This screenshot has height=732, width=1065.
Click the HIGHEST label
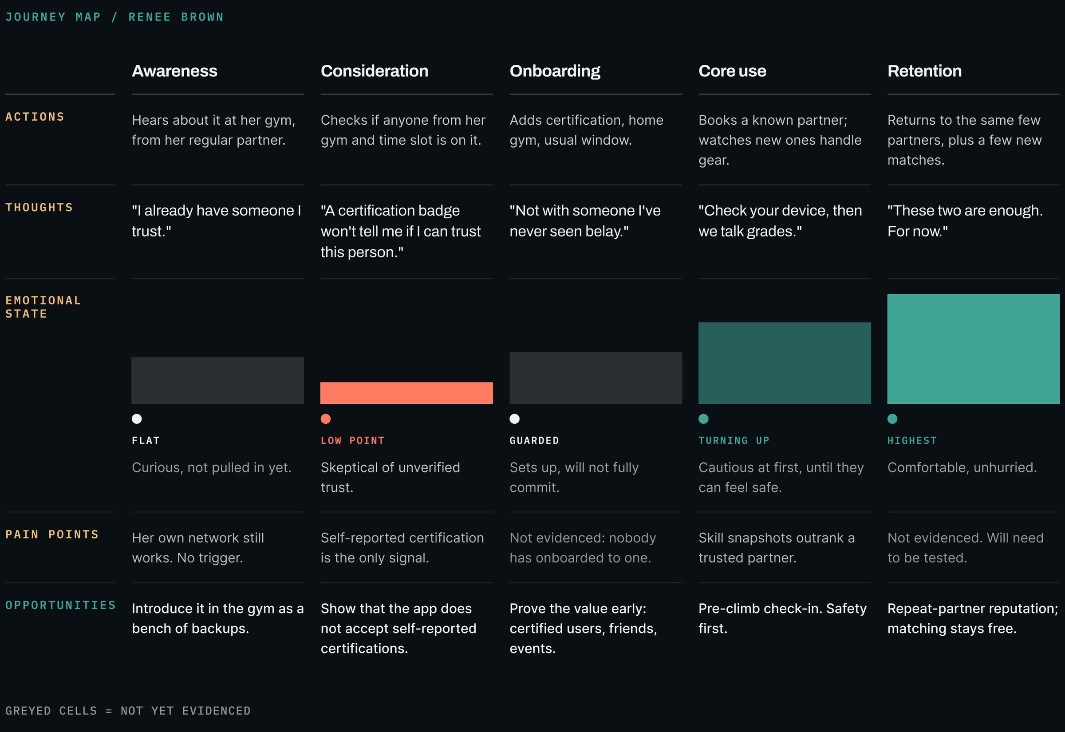pyautogui.click(x=912, y=441)
